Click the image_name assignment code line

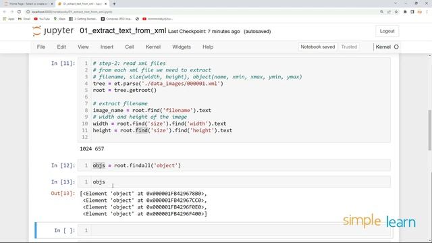pyautogui.click(x=152, y=110)
